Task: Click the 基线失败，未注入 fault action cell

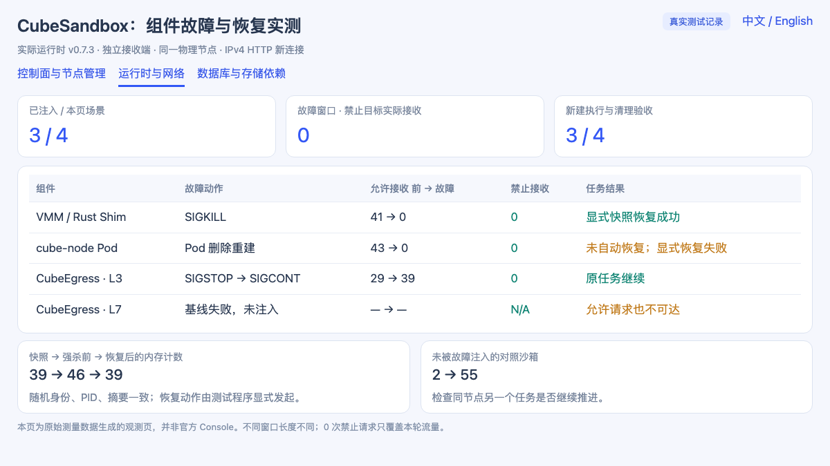Action: (232, 309)
